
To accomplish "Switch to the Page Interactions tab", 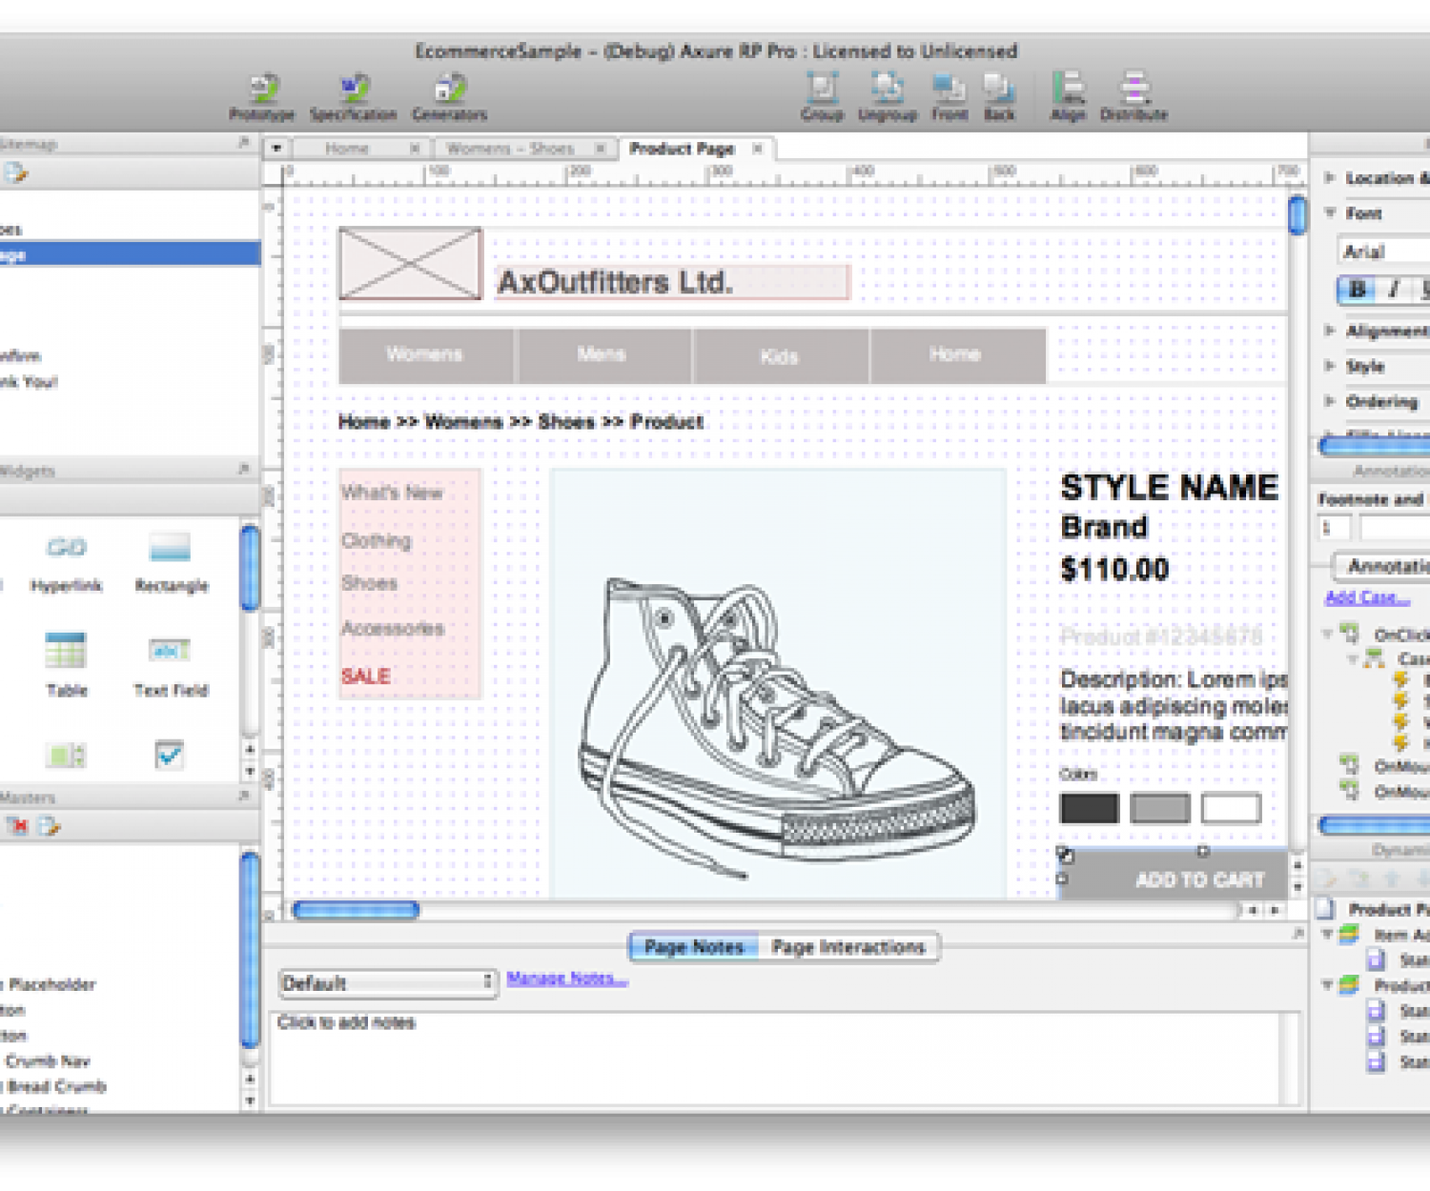I will point(848,947).
